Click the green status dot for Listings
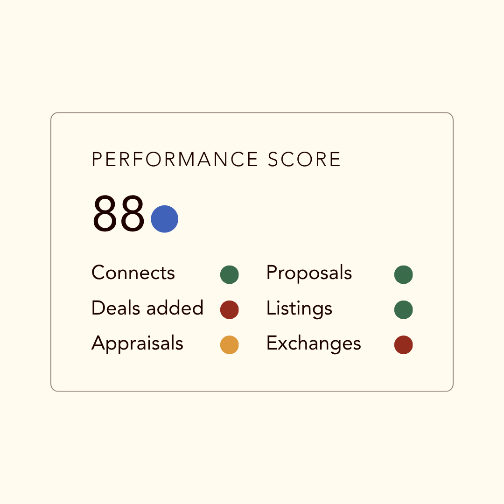Screen dimensions: 504x504 pyautogui.click(x=403, y=309)
